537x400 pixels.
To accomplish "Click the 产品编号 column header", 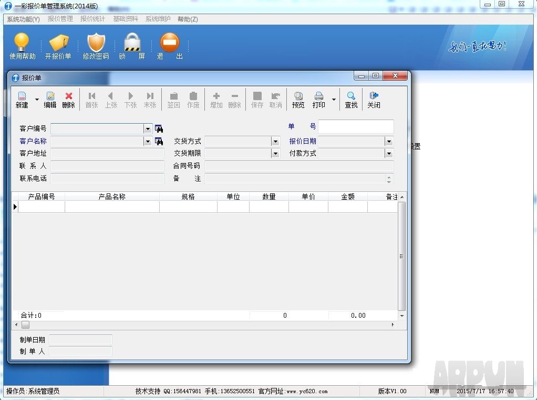I will pos(42,197).
